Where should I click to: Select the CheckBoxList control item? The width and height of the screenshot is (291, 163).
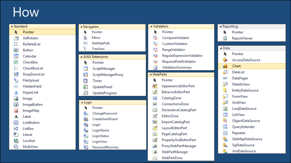[33, 68]
